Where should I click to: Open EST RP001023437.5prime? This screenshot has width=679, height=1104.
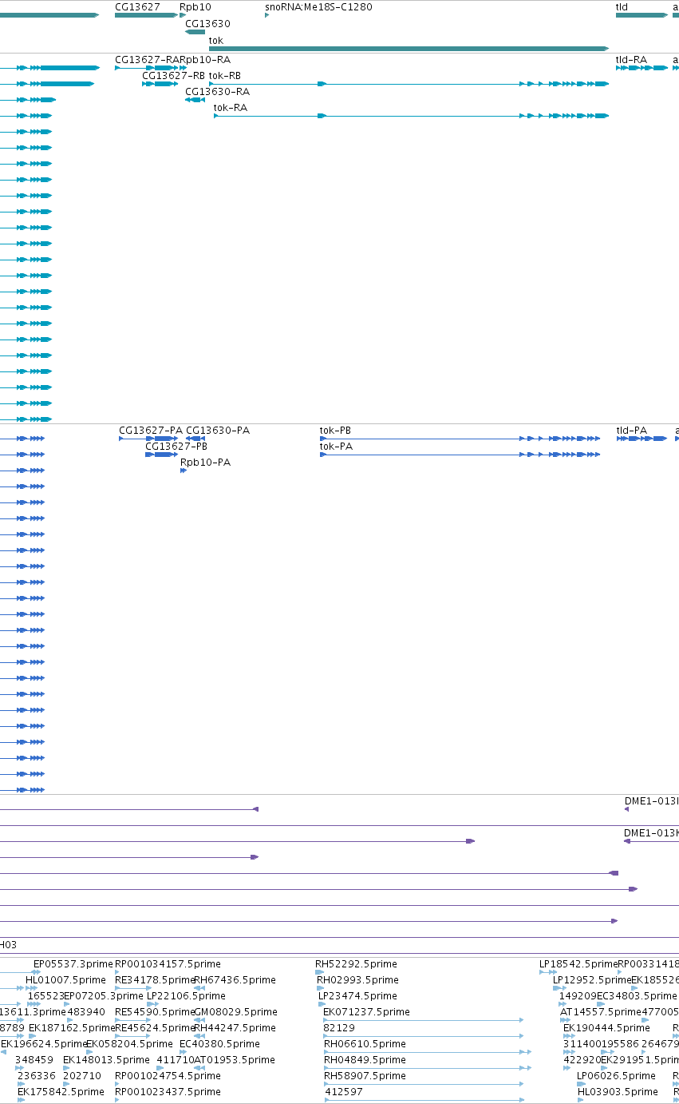(168, 1092)
